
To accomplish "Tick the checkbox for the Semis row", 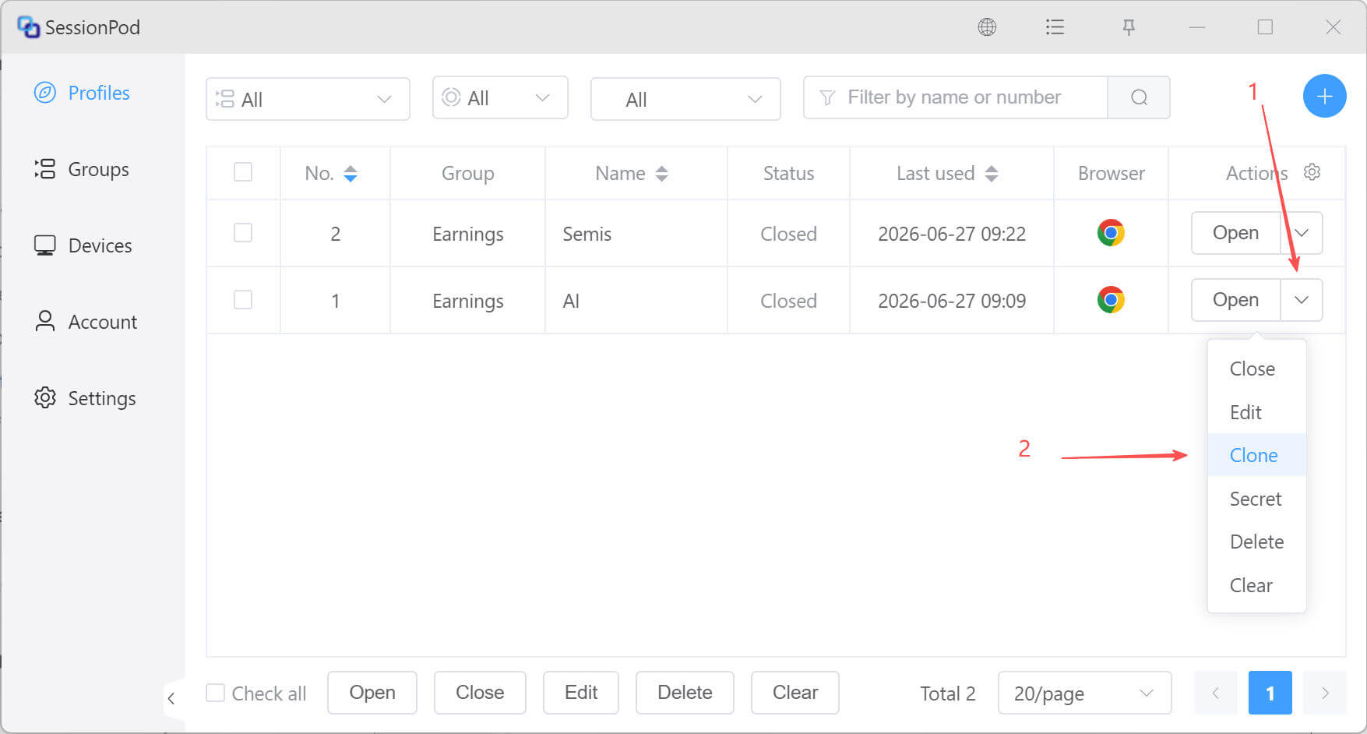I will click(x=243, y=233).
